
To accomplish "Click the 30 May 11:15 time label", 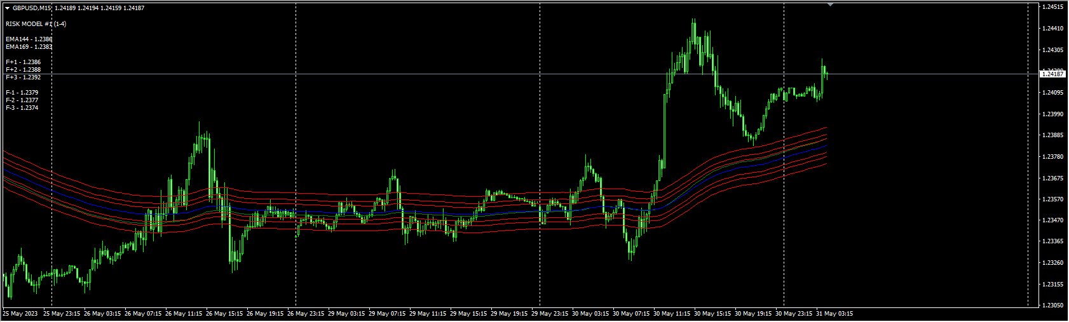I will [672, 314].
